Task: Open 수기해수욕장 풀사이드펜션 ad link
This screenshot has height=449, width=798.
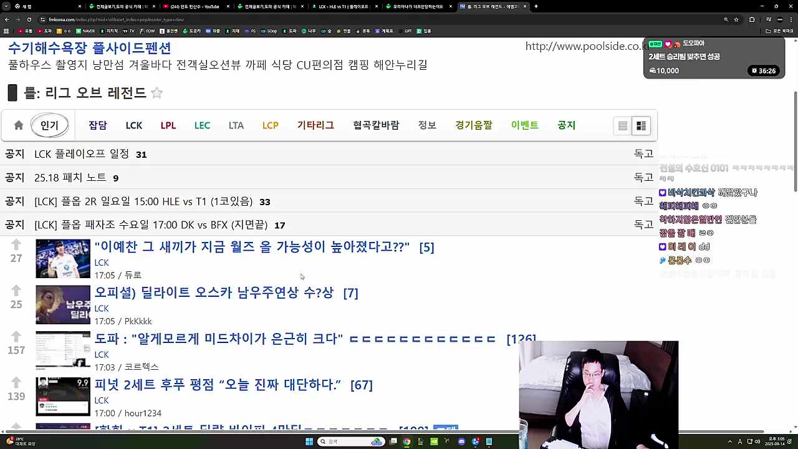Action: click(90, 48)
